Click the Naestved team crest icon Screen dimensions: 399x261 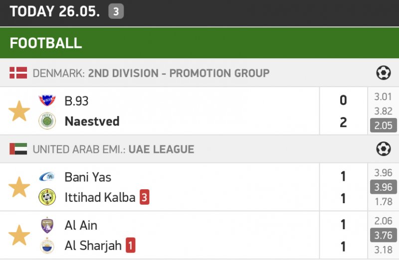point(47,122)
